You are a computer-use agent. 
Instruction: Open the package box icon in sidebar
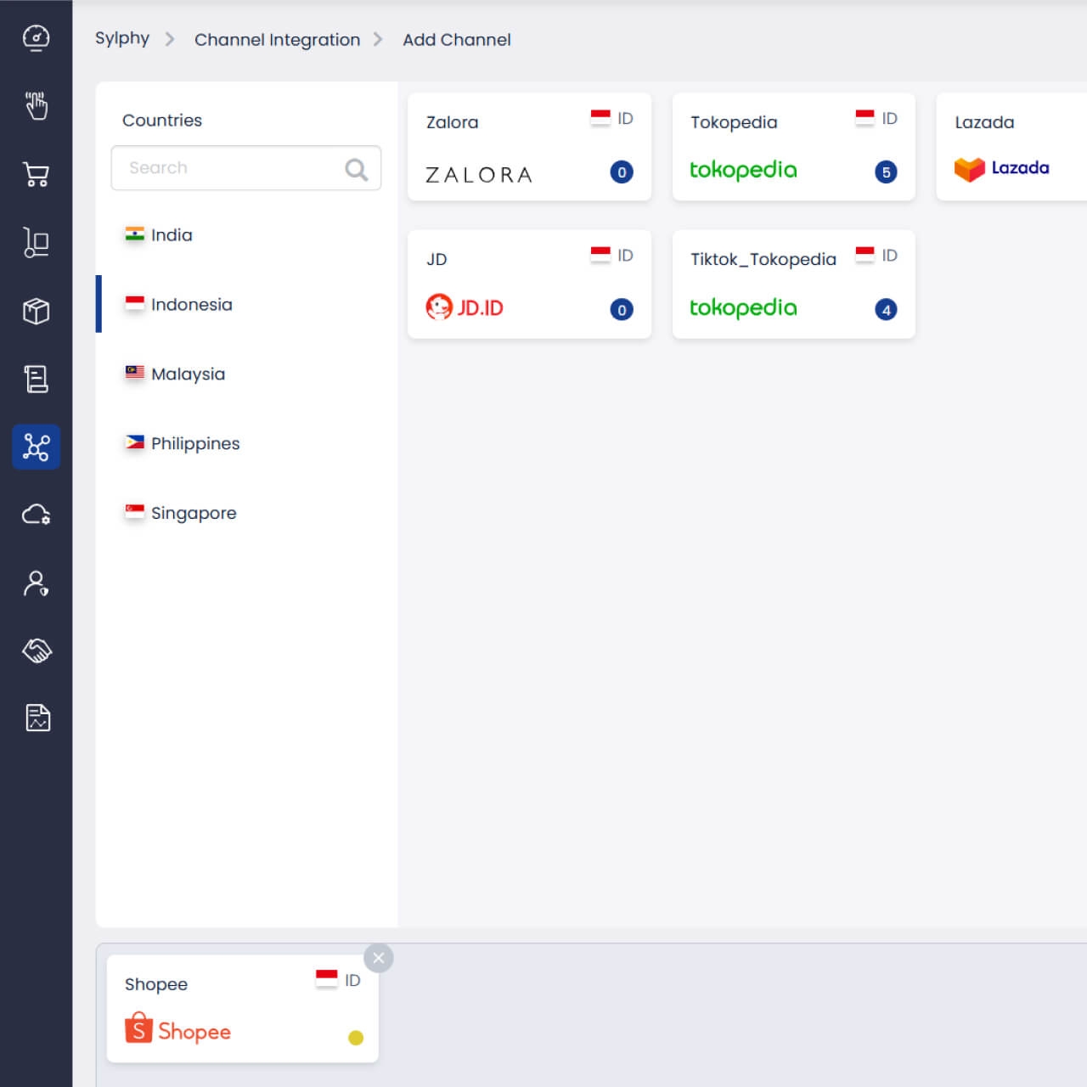coord(36,311)
